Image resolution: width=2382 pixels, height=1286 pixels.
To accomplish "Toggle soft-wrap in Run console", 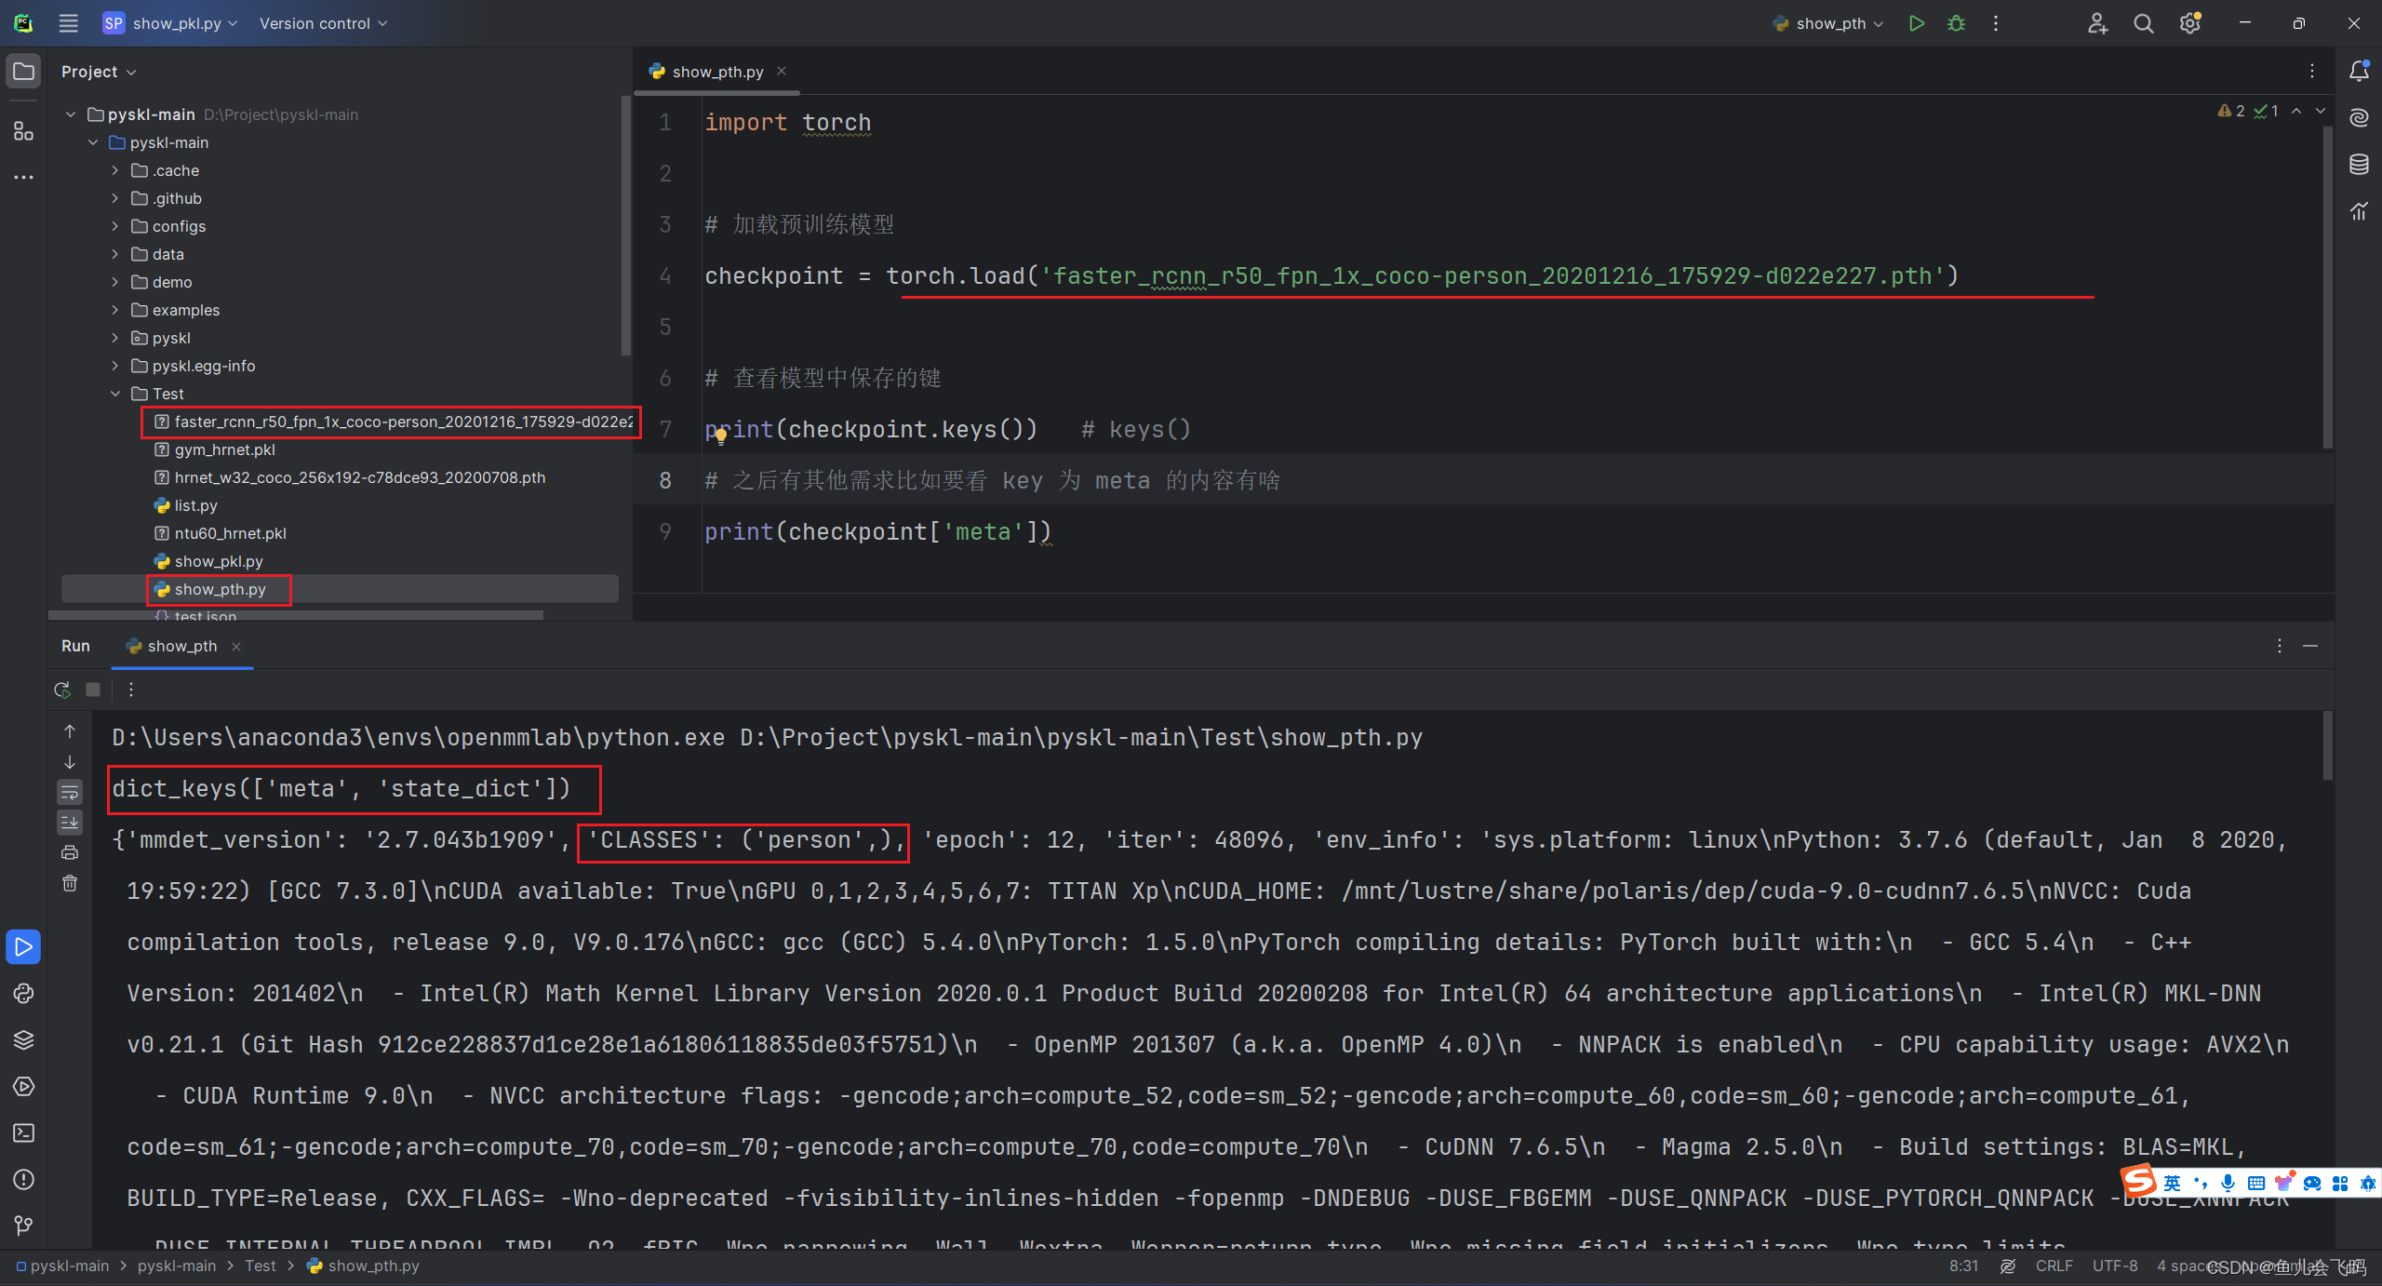I will [70, 792].
